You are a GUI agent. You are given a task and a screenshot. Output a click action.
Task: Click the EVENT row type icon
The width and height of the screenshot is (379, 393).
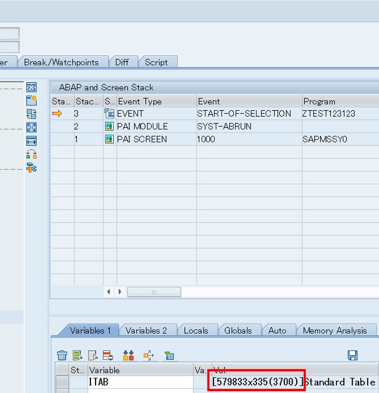[109, 114]
